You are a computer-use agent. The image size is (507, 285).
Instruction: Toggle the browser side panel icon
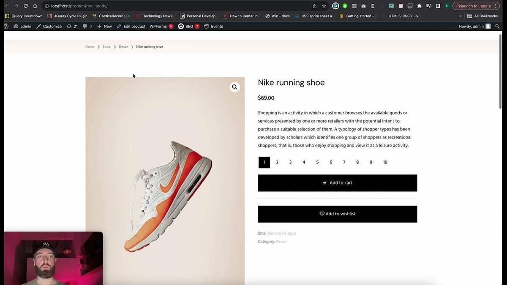(x=438, y=6)
